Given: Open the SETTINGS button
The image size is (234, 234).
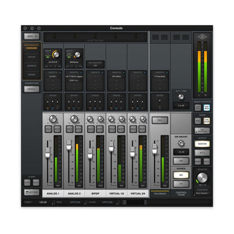Looking at the screenshot, I should coord(32,192).
